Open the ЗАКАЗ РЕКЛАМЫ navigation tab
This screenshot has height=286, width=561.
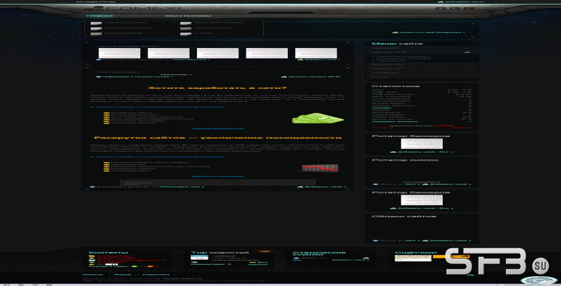point(188,16)
